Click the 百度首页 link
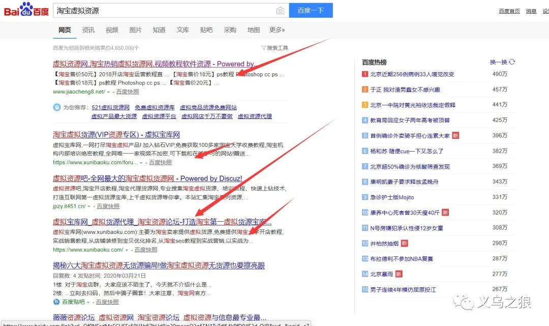549x326 pixels. pyautogui.click(x=509, y=11)
